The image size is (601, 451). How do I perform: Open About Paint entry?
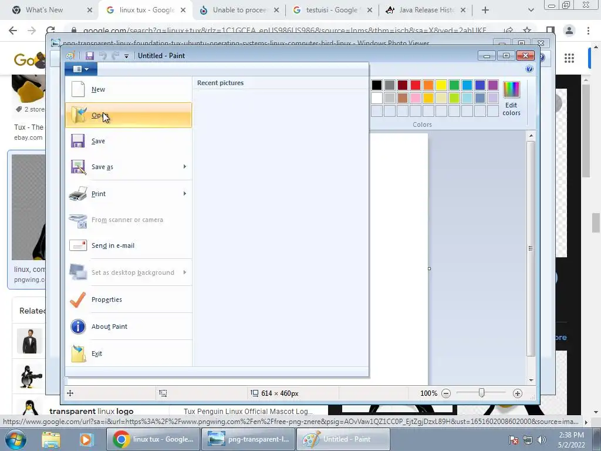[x=129, y=327]
